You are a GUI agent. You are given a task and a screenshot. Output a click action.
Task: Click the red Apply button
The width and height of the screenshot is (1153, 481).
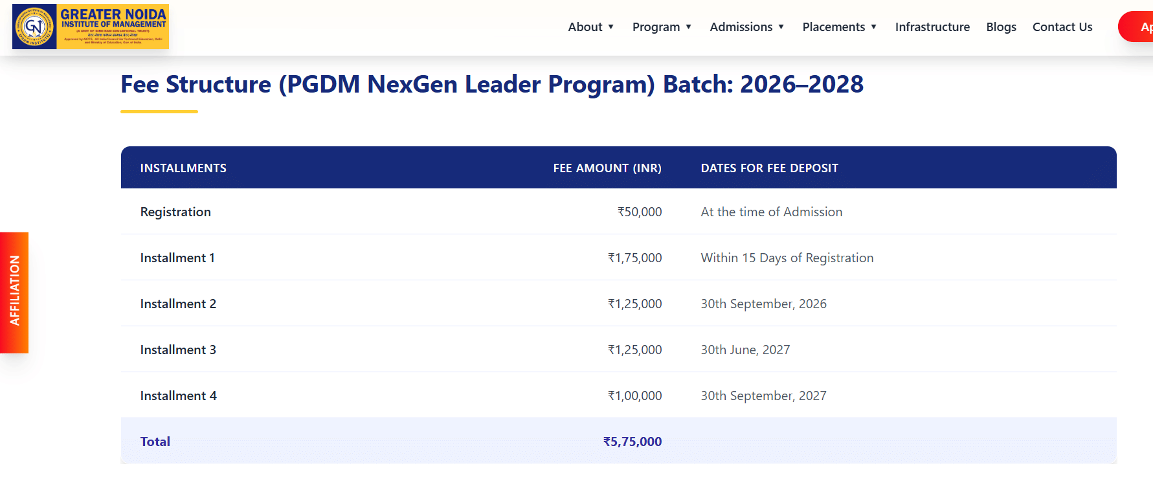coord(1137,27)
